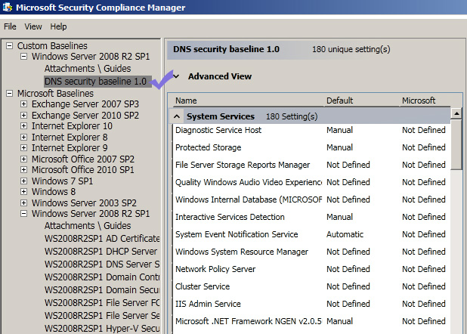The image size is (467, 334).
Task: Expand the Exchange Server 2010 SP2 node
Action: (x=24, y=116)
